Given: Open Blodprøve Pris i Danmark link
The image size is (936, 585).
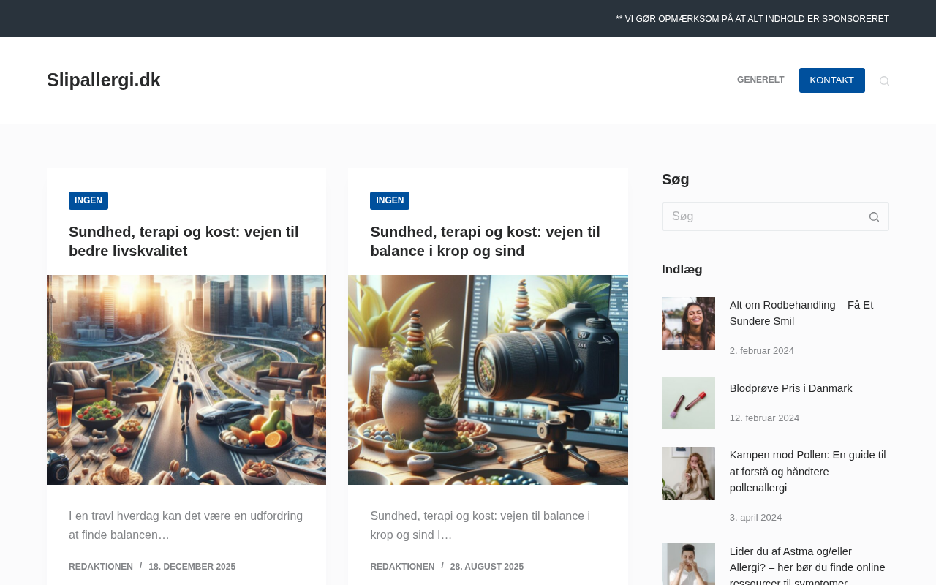Looking at the screenshot, I should click(x=791, y=388).
